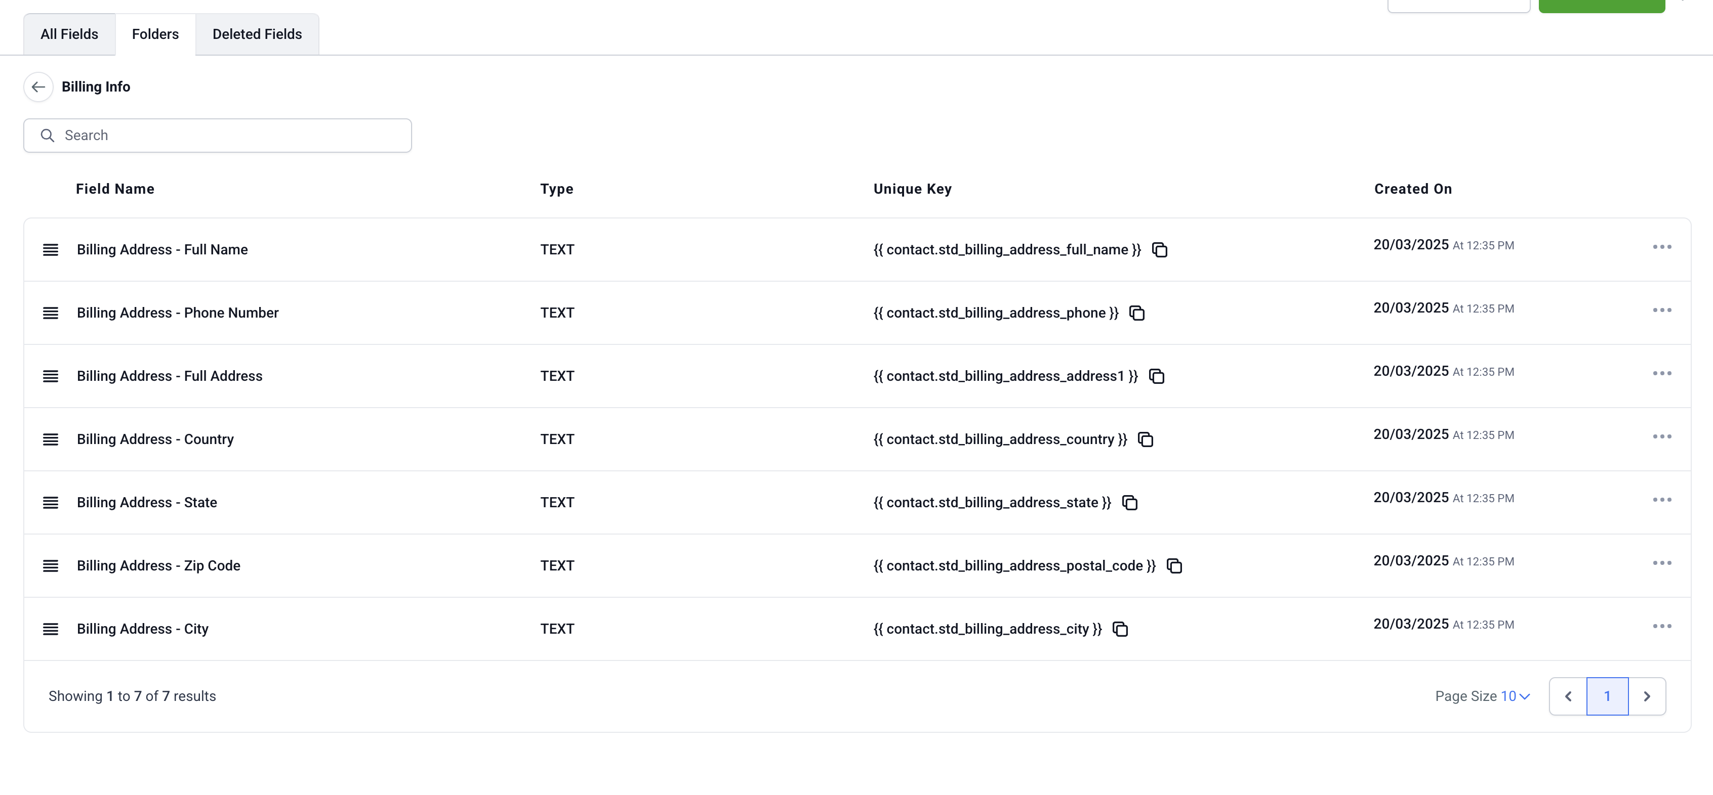Grab the Full Address row drag handle
Viewport: 1713px width, 795px height.
click(x=51, y=376)
